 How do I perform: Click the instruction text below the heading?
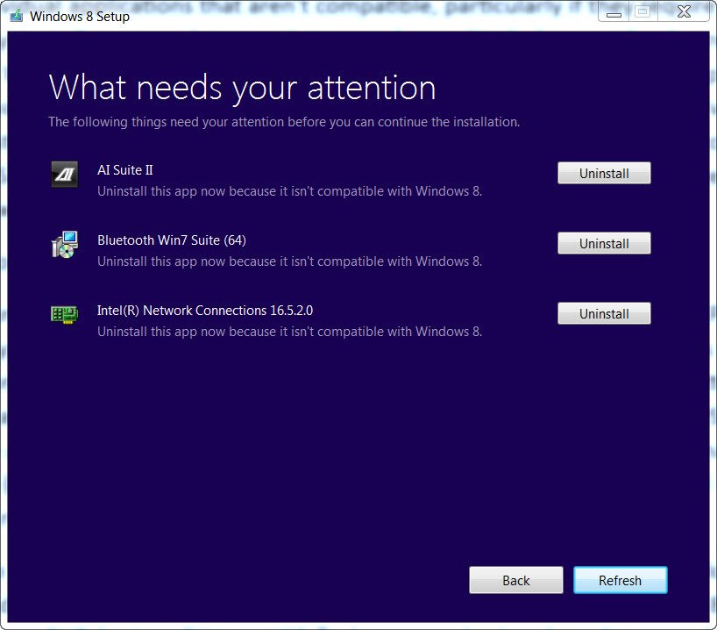(284, 122)
